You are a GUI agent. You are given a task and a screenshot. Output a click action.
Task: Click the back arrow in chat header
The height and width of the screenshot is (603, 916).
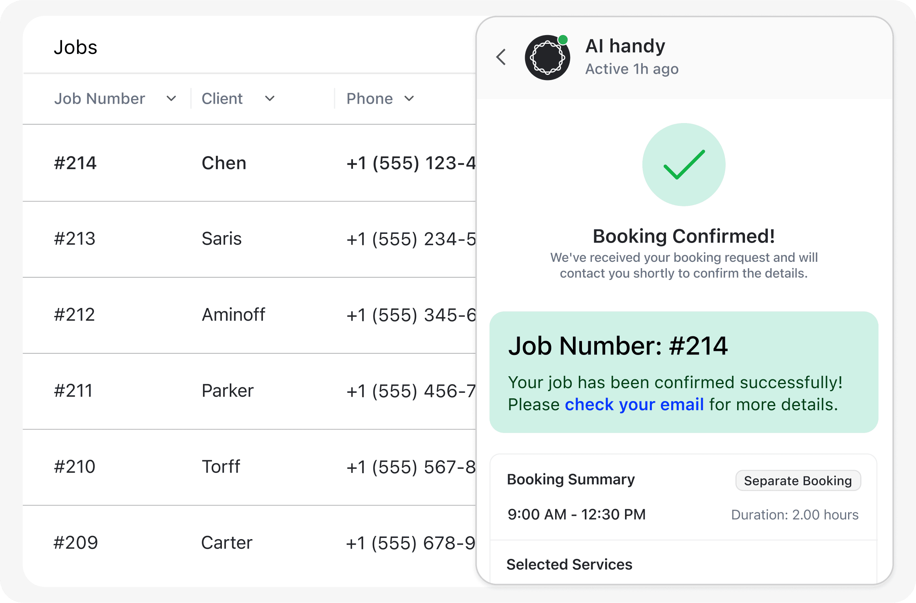click(501, 57)
